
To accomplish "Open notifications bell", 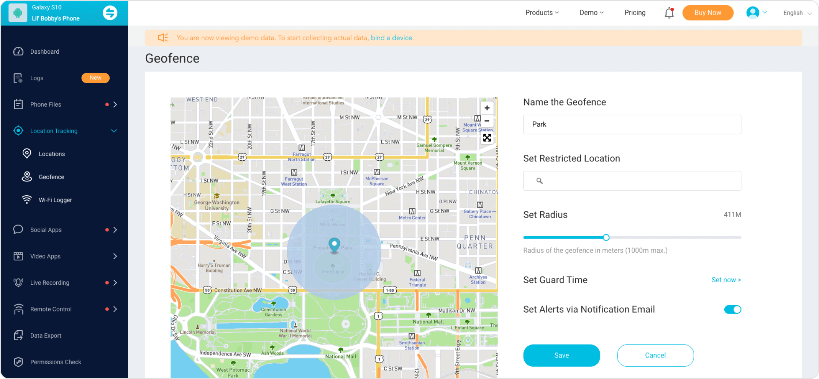I will [669, 13].
